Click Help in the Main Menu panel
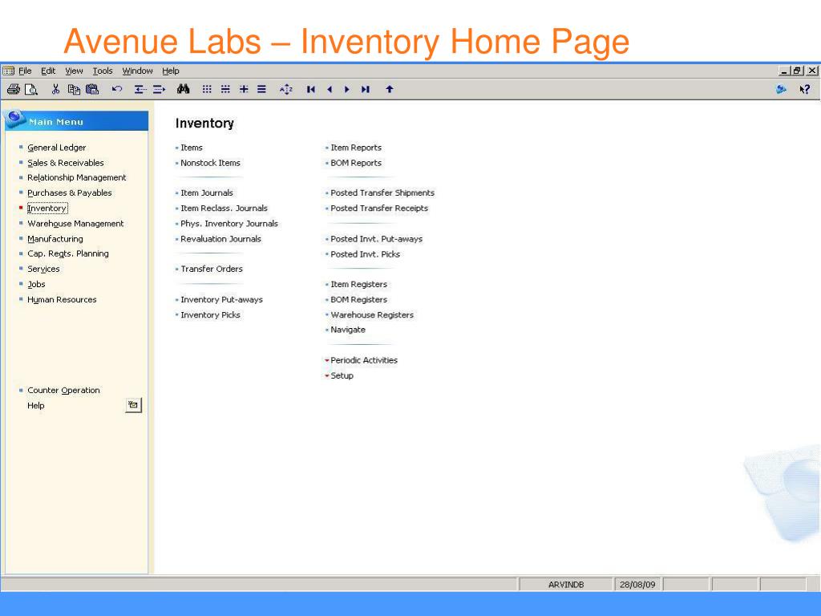Image resolution: width=821 pixels, height=616 pixels. point(35,405)
